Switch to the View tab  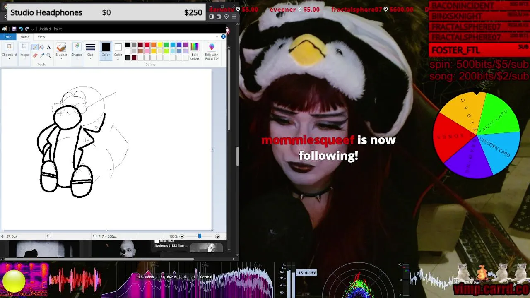pos(41,37)
